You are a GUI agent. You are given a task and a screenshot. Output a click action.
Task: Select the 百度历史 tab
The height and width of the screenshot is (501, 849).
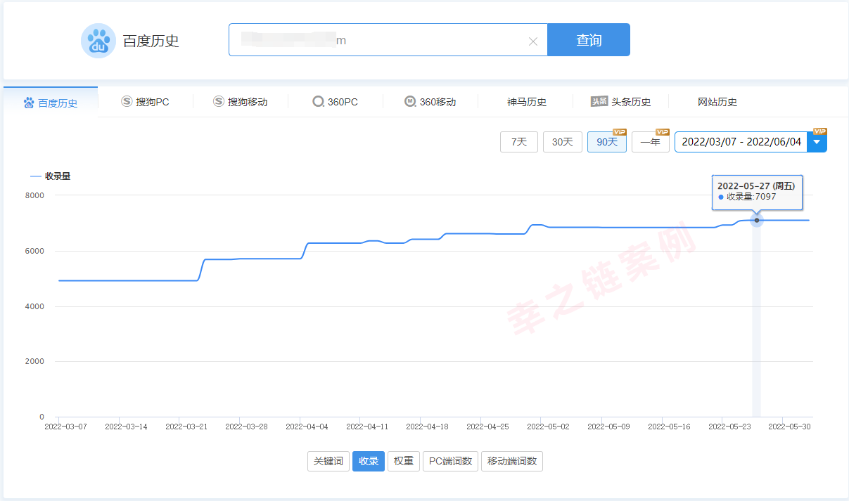(x=51, y=103)
